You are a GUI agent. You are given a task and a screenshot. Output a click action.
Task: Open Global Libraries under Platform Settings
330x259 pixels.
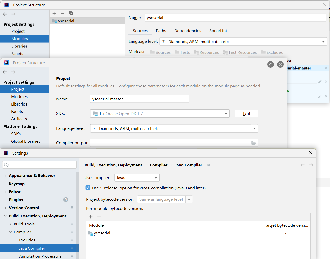tap(26, 141)
